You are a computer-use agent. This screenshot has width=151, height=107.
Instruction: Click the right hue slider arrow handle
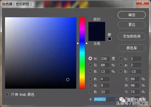coord(86,43)
